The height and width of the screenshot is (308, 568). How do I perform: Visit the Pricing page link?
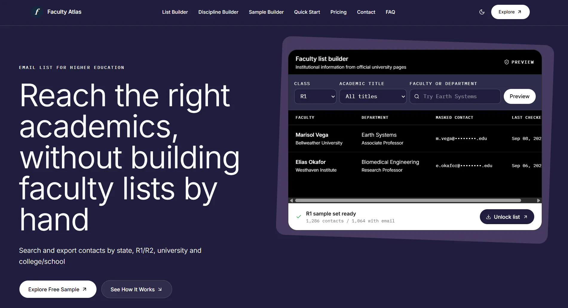click(338, 12)
